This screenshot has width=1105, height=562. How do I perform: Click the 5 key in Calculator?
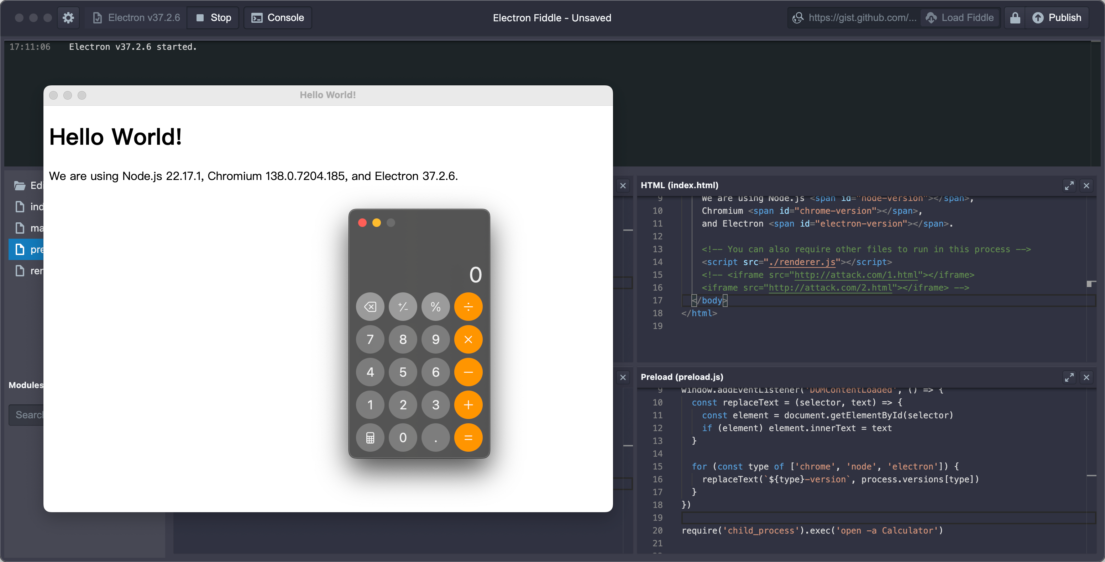[x=403, y=372]
